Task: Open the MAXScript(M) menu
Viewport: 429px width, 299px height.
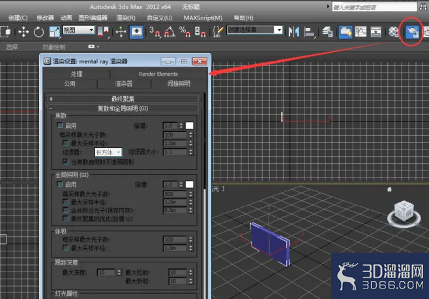Action: tap(202, 18)
